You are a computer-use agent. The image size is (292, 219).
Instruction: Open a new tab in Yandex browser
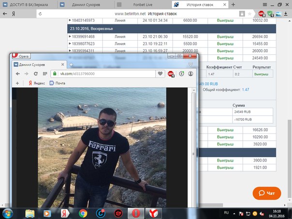pos(233,5)
